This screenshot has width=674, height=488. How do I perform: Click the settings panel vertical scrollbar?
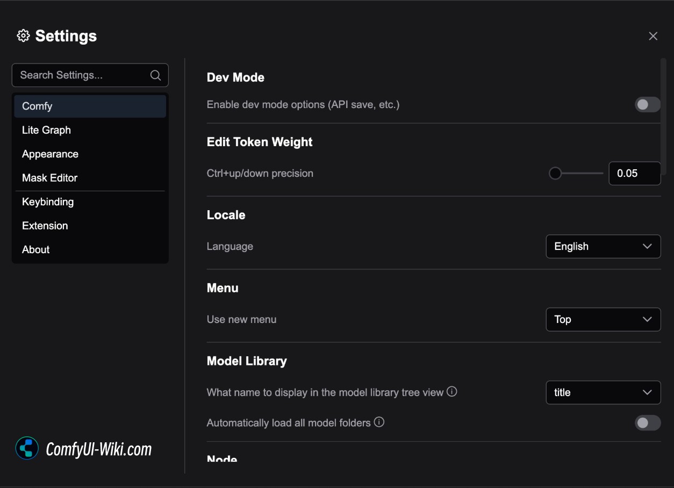pyautogui.click(x=663, y=116)
